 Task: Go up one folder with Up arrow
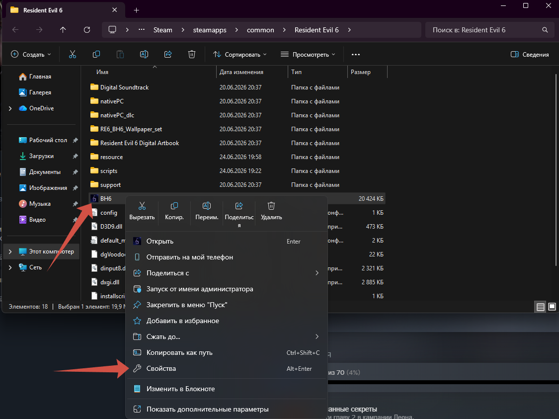63,30
